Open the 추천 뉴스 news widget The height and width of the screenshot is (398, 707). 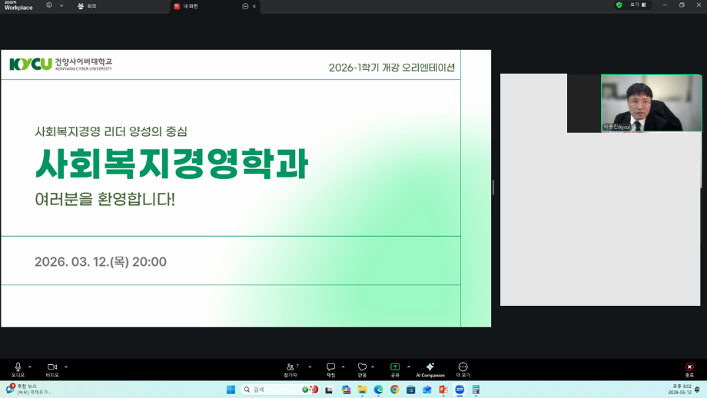pyautogui.click(x=28, y=390)
